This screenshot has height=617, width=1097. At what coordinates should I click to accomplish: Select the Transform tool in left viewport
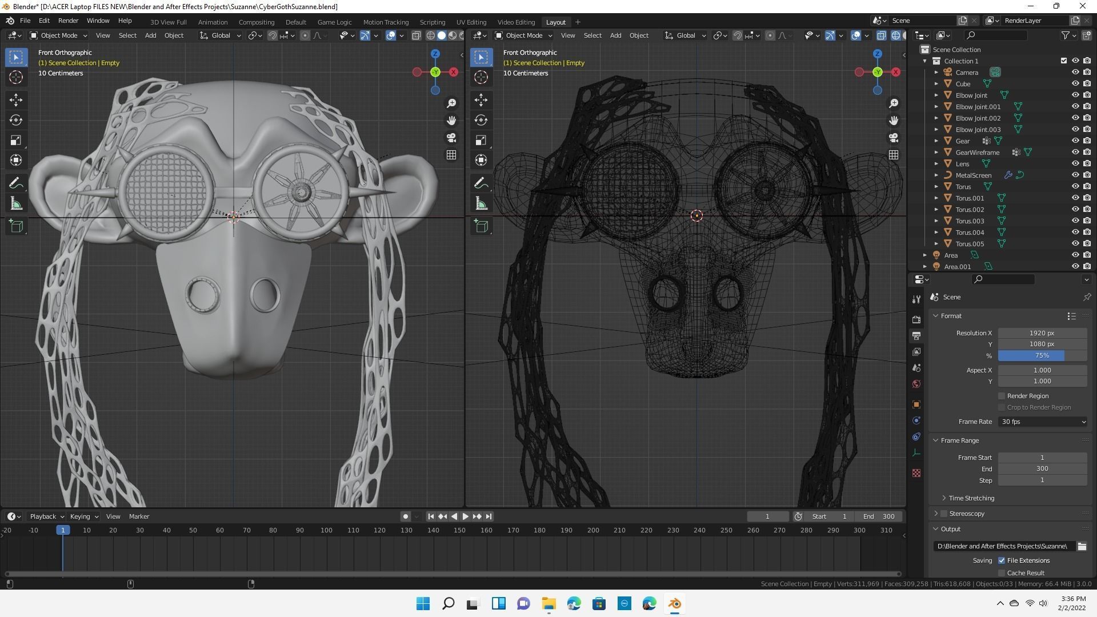click(16, 160)
